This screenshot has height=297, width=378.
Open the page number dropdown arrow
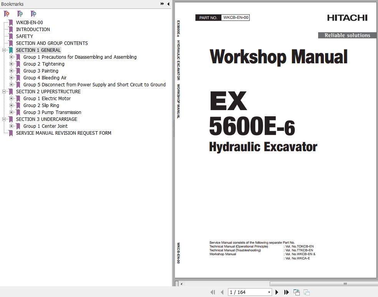pos(269,292)
